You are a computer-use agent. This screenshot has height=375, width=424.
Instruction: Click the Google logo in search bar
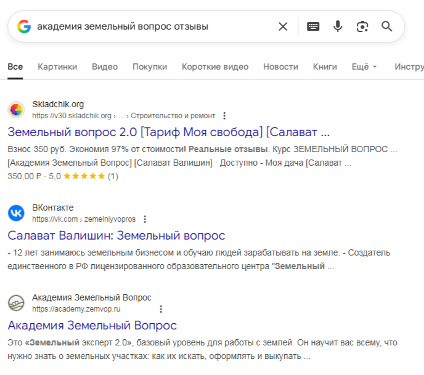24,26
